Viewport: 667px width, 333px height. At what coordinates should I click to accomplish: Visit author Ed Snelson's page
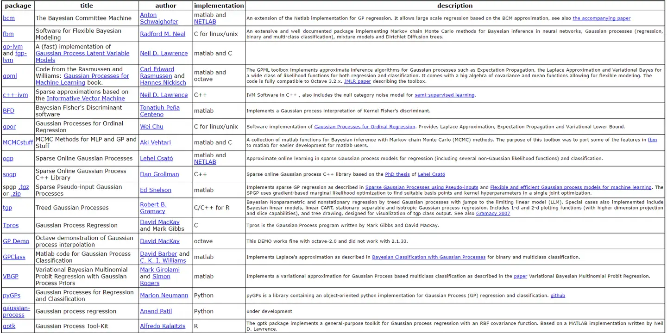156,190
